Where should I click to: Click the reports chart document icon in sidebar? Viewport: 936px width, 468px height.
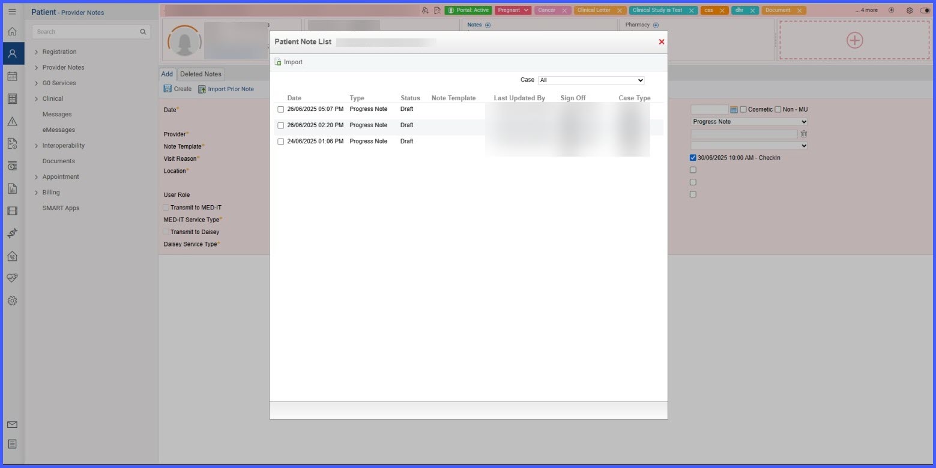tap(12, 188)
